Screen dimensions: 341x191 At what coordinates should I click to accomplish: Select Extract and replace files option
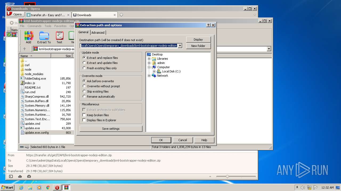(x=84, y=58)
